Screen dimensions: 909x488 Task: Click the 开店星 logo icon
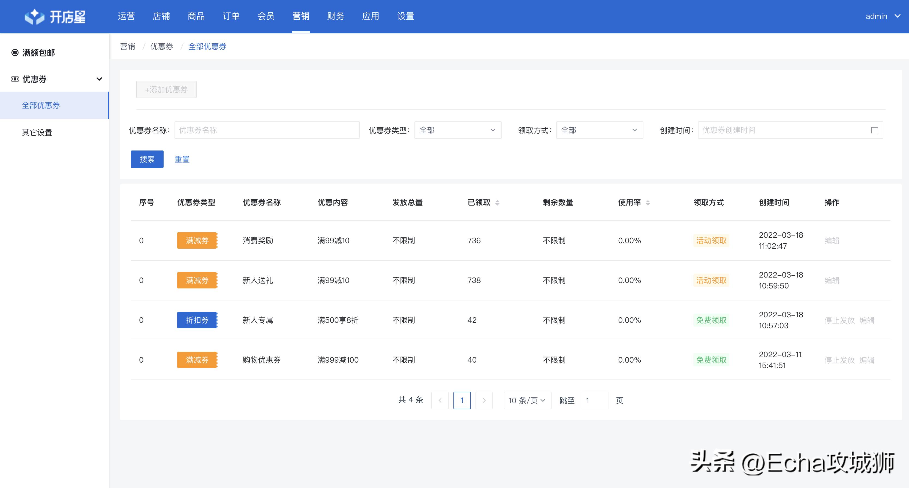click(x=34, y=16)
